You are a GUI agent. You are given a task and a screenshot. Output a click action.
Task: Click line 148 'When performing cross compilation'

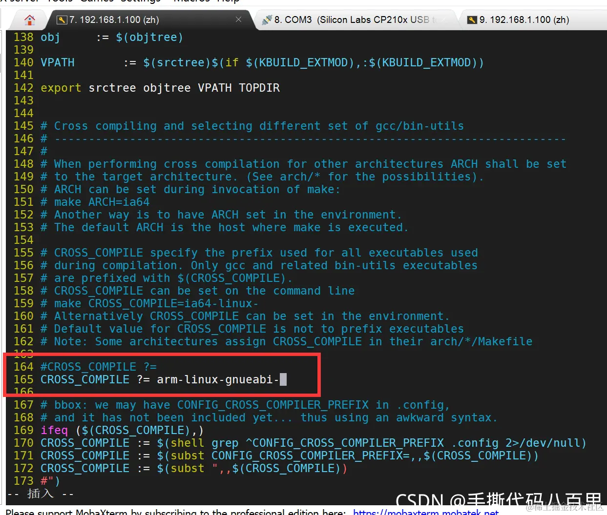point(303,164)
